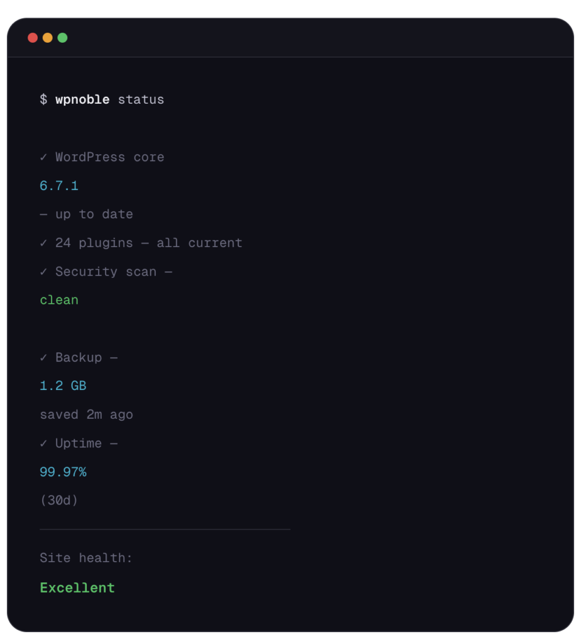
Task: Click the red close window dot
Action: point(33,38)
